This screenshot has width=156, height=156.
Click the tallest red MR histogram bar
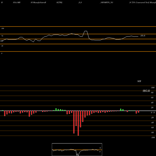pyautogui.click(x=78, y=123)
